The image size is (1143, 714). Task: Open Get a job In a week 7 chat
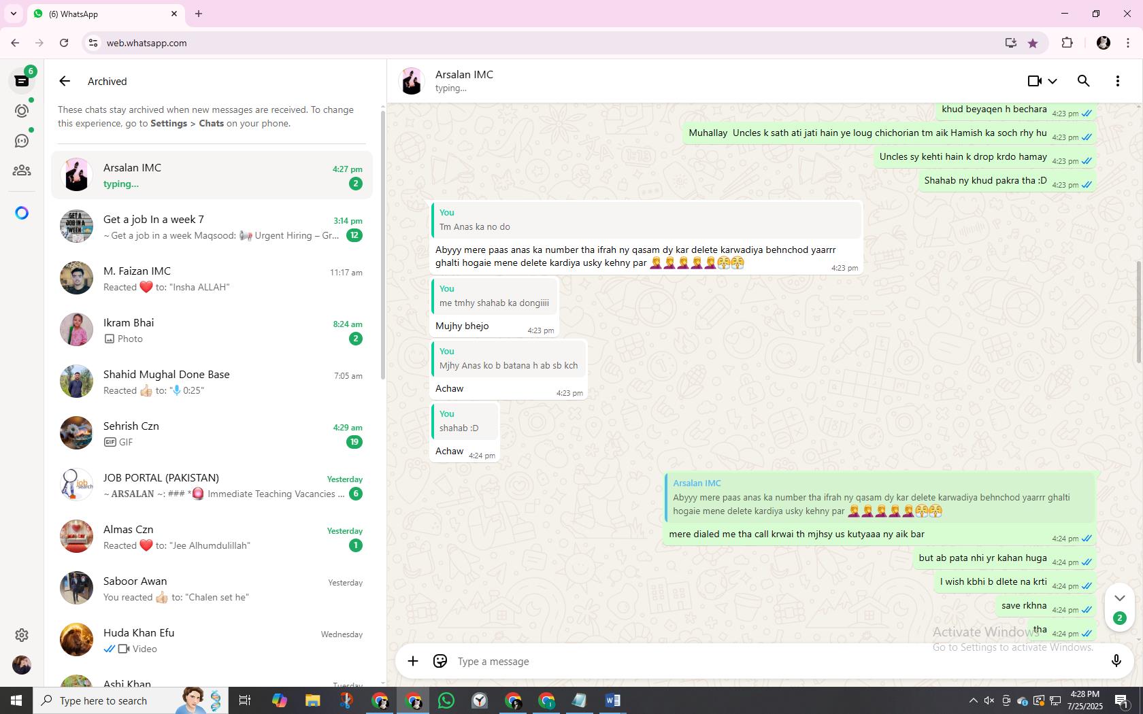[x=212, y=227]
